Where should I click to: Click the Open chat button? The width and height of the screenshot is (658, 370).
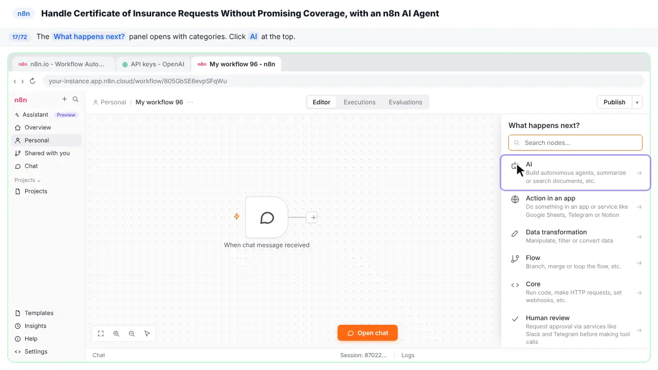click(368, 333)
